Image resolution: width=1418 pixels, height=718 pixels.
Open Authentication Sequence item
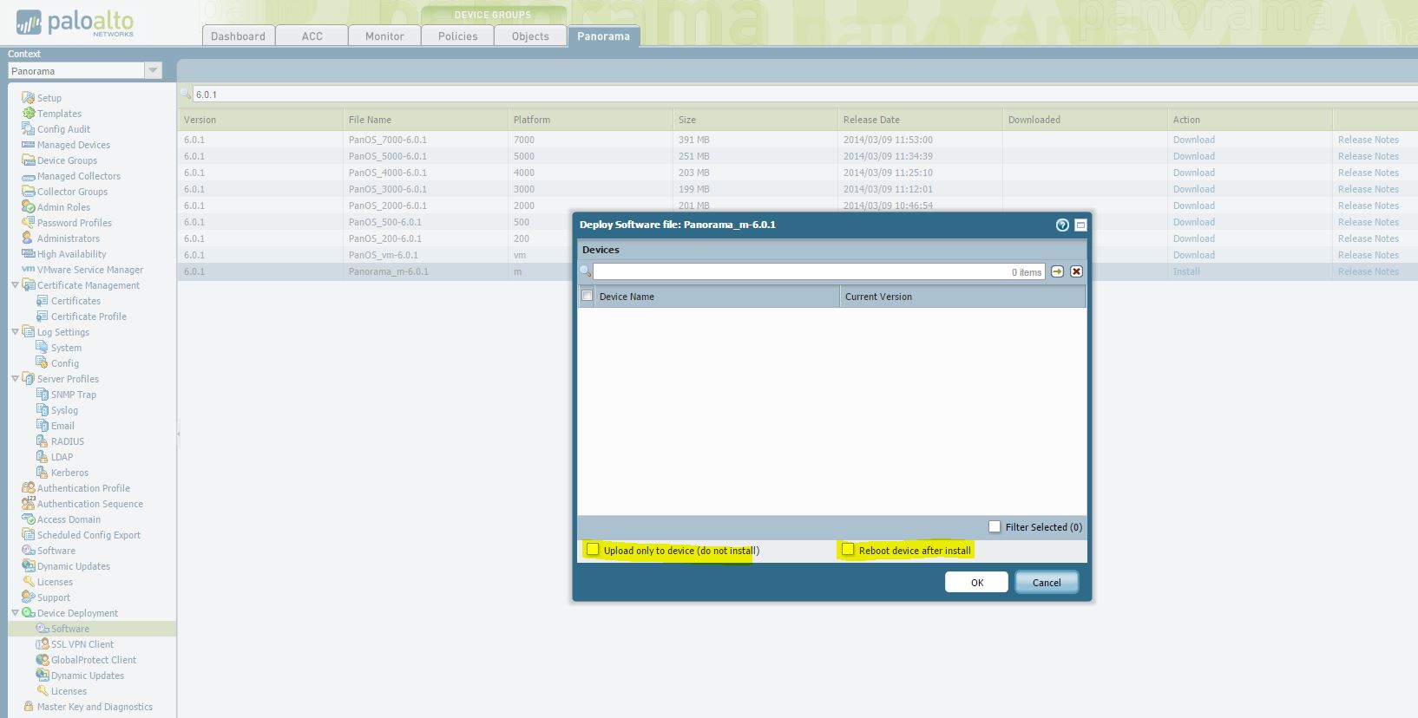(90, 504)
